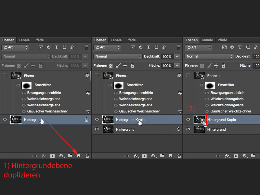This screenshot has width=260, height=195.
Task: Hide Hintergrund Kopie layer in right panel
Action: click(188, 119)
